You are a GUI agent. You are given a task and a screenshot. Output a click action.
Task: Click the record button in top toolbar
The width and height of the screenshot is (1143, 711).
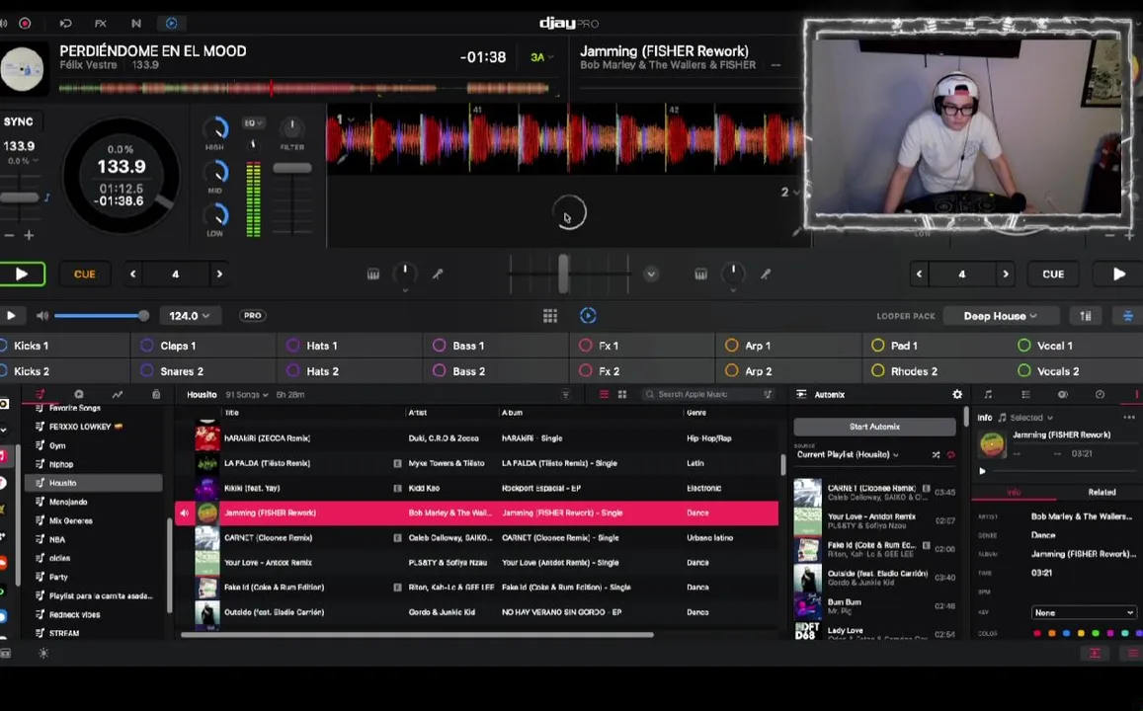click(x=25, y=24)
